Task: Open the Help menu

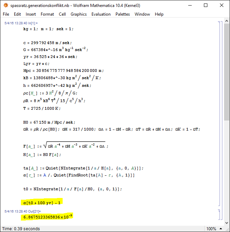Action: 159,14
